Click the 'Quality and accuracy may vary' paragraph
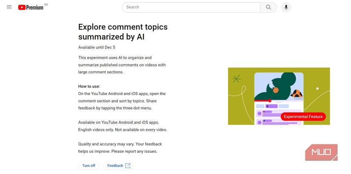The width and height of the screenshot is (351, 174). click(x=120, y=148)
